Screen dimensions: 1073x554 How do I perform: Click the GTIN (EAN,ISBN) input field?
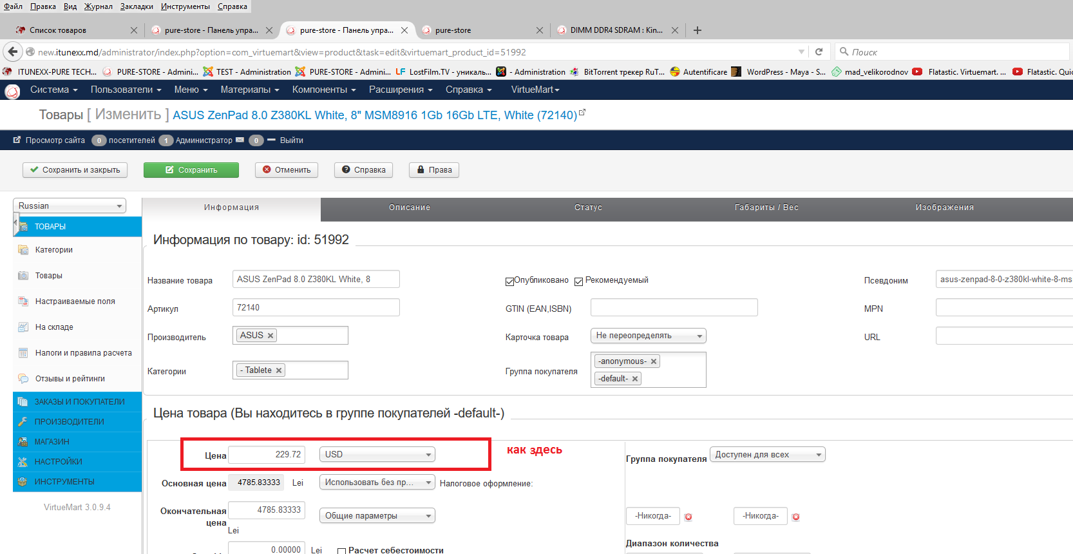coord(674,307)
